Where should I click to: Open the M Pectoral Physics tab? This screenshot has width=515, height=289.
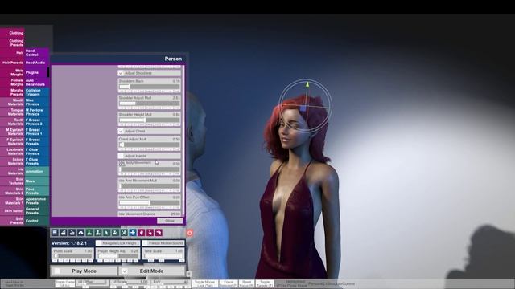(x=37, y=112)
